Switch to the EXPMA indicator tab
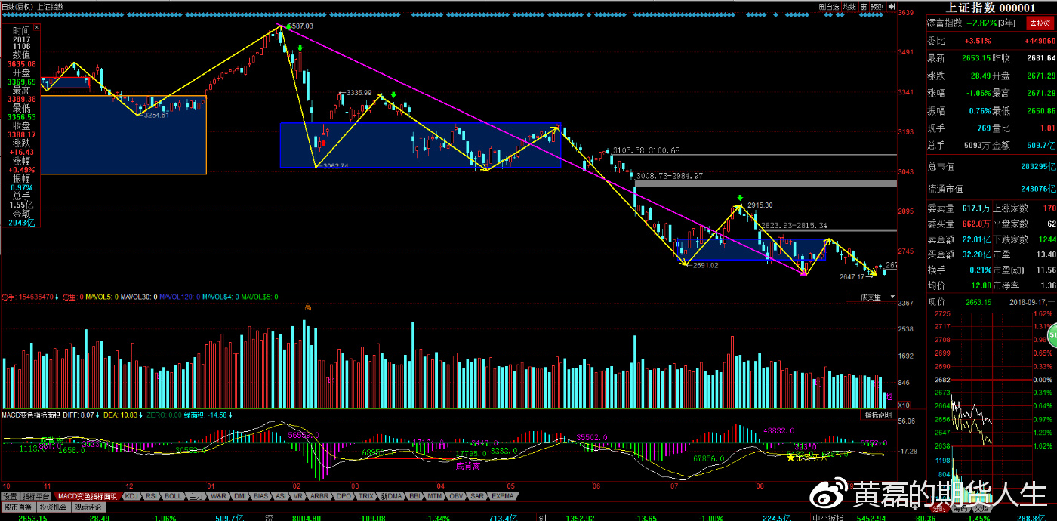The height and width of the screenshot is (521, 1057). [502, 496]
